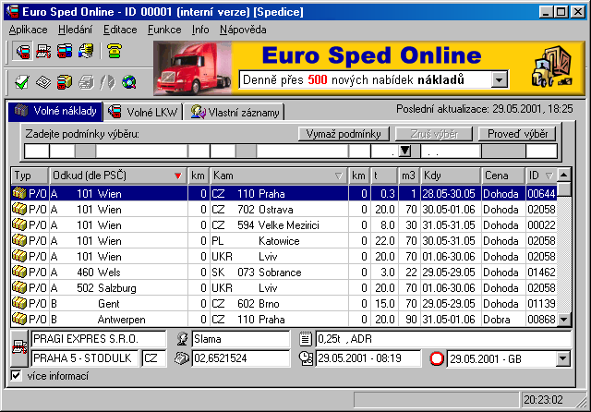Click the first filter input field under Typ

[x=37, y=151]
